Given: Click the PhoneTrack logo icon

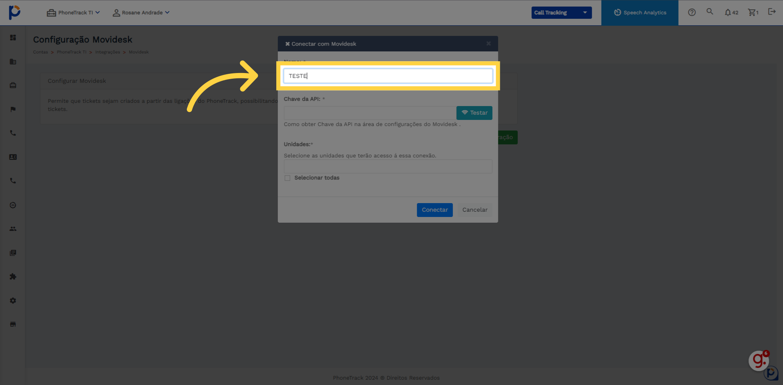Looking at the screenshot, I should pyautogui.click(x=14, y=12).
